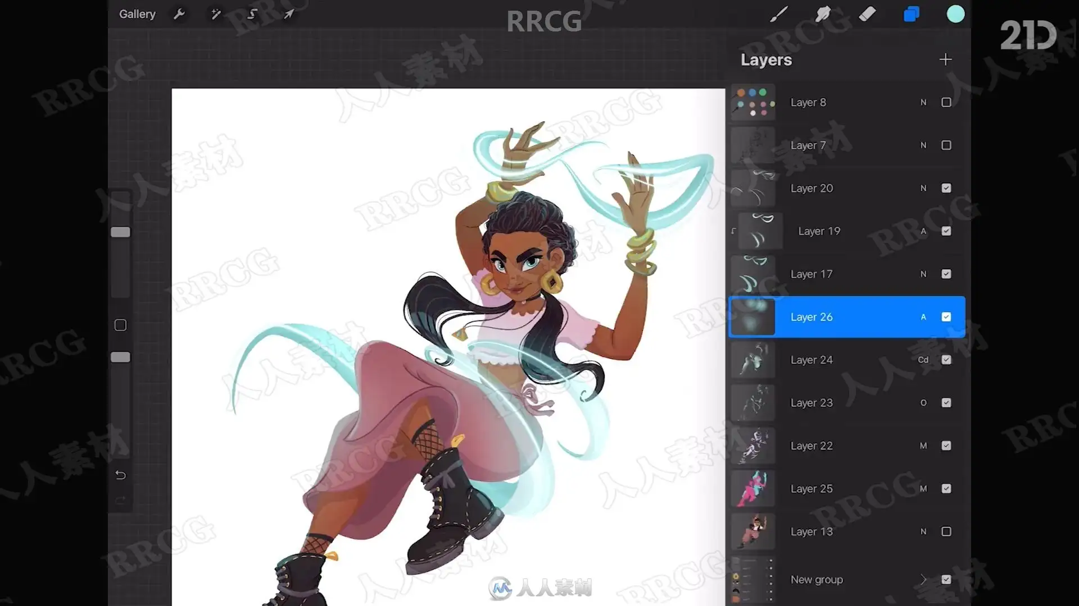
Task: Select Layer 19 thumbnail
Action: click(x=760, y=231)
